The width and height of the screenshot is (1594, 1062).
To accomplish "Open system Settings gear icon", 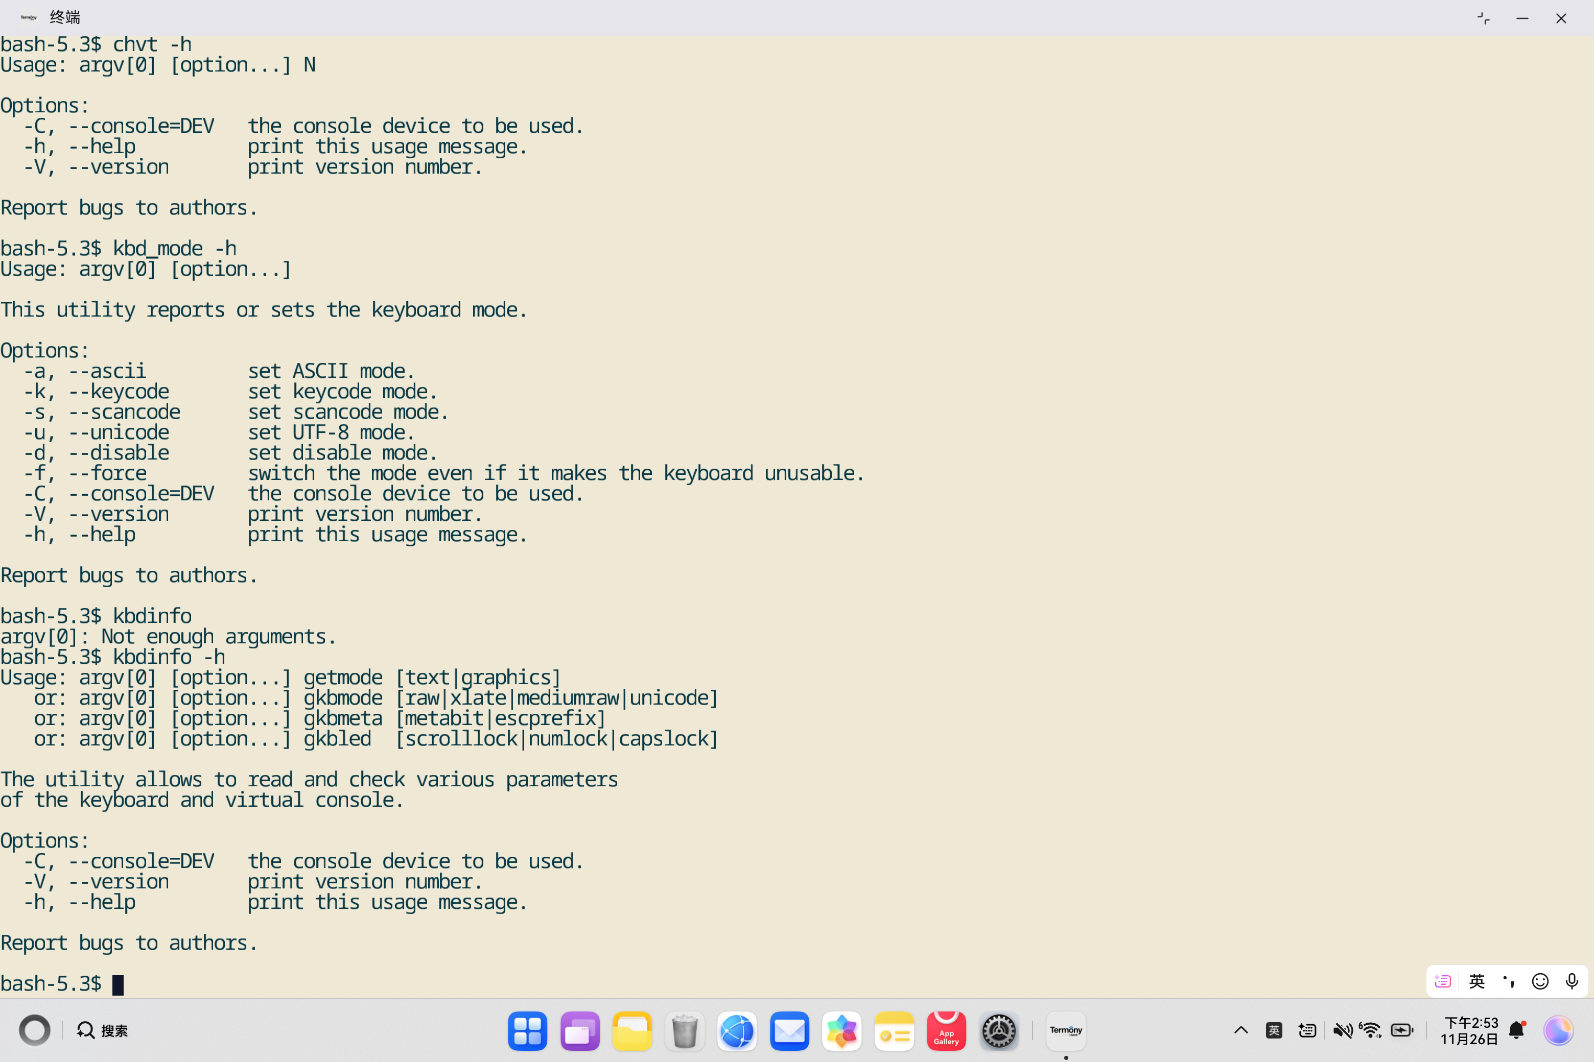I will (x=999, y=1031).
